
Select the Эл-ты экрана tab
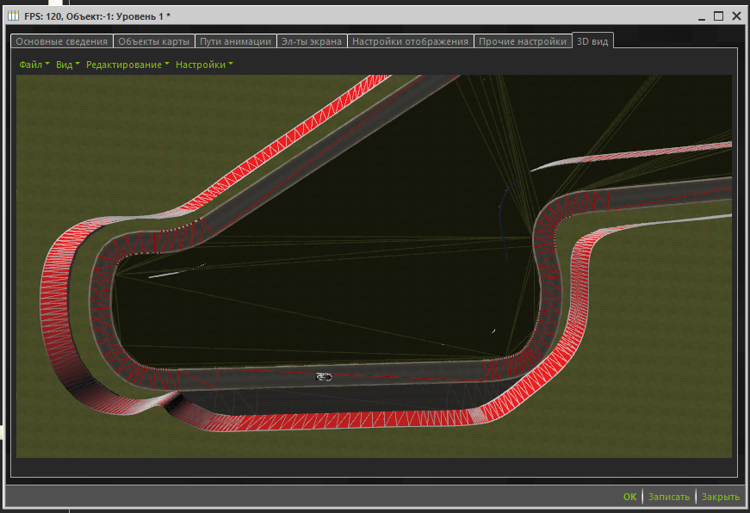click(313, 41)
